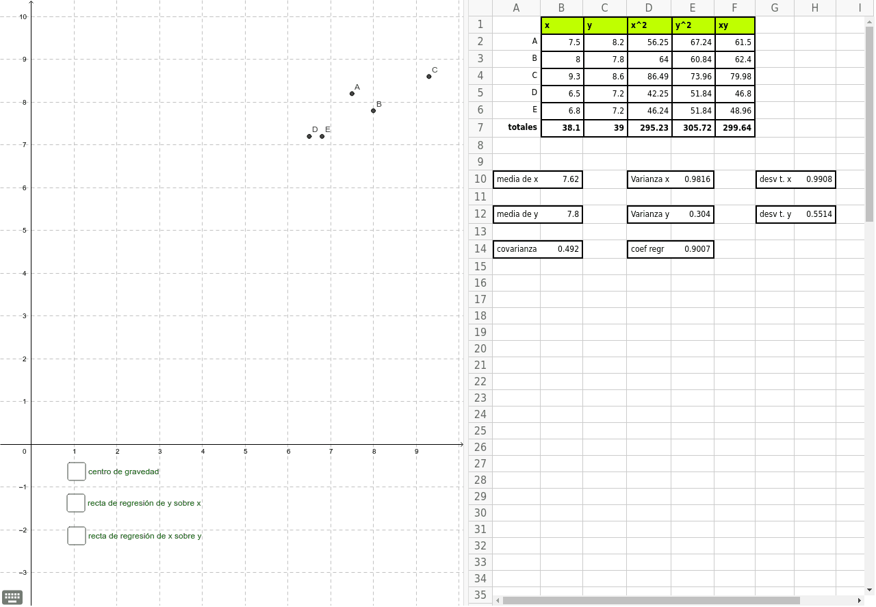Screen dimensions: 876x607
Task: Select column header H in spreadsheet
Action: (815, 8)
